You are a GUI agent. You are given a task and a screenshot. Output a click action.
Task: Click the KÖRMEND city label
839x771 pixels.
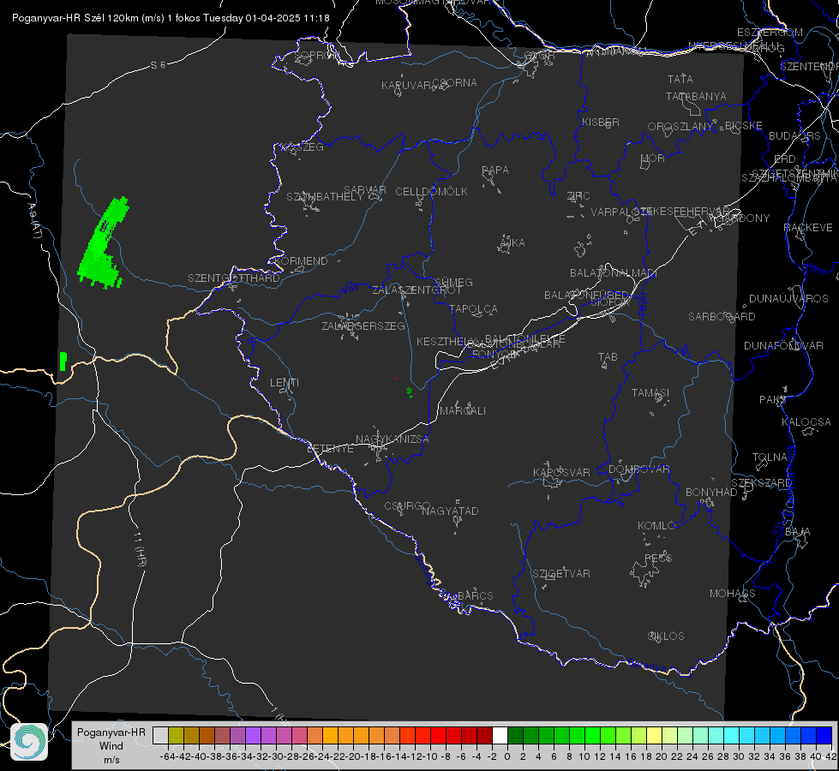[300, 261]
